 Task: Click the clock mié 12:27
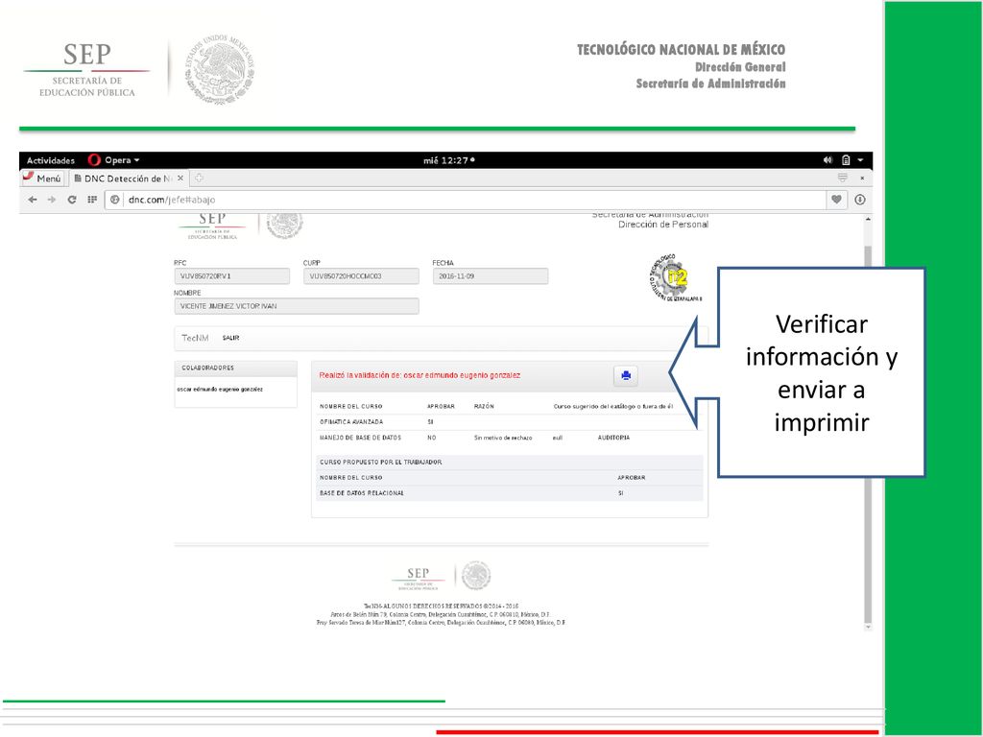click(x=449, y=160)
